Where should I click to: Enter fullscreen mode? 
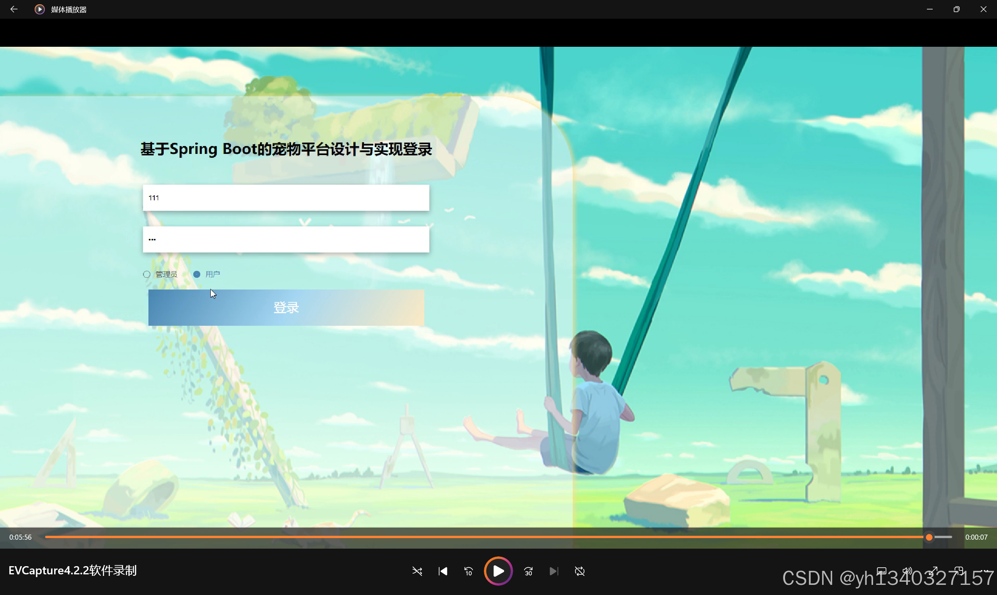click(x=933, y=571)
